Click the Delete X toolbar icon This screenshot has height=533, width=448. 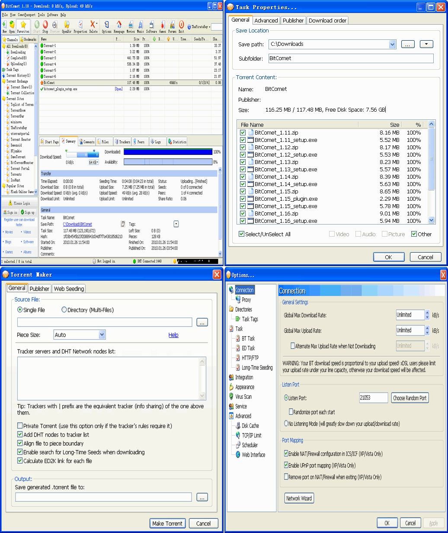pyautogui.click(x=92, y=24)
